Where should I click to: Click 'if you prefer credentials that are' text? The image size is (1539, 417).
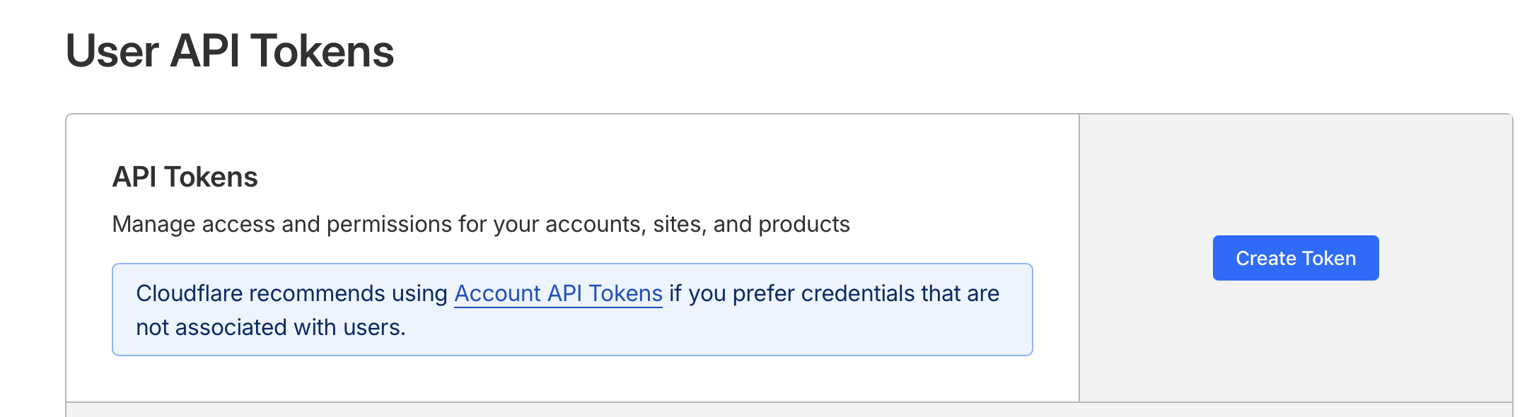[834, 293]
